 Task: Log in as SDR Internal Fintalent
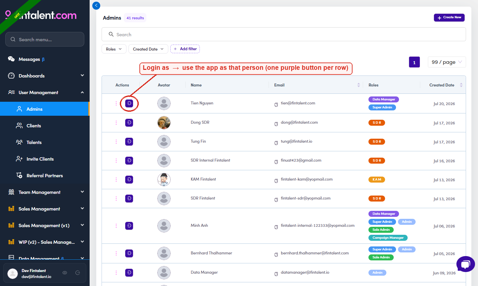(129, 161)
